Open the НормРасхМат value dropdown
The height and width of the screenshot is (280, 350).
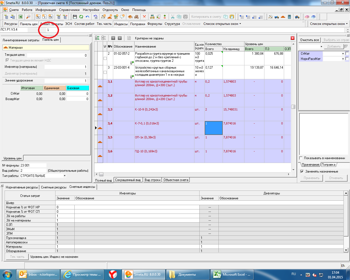[343, 59]
